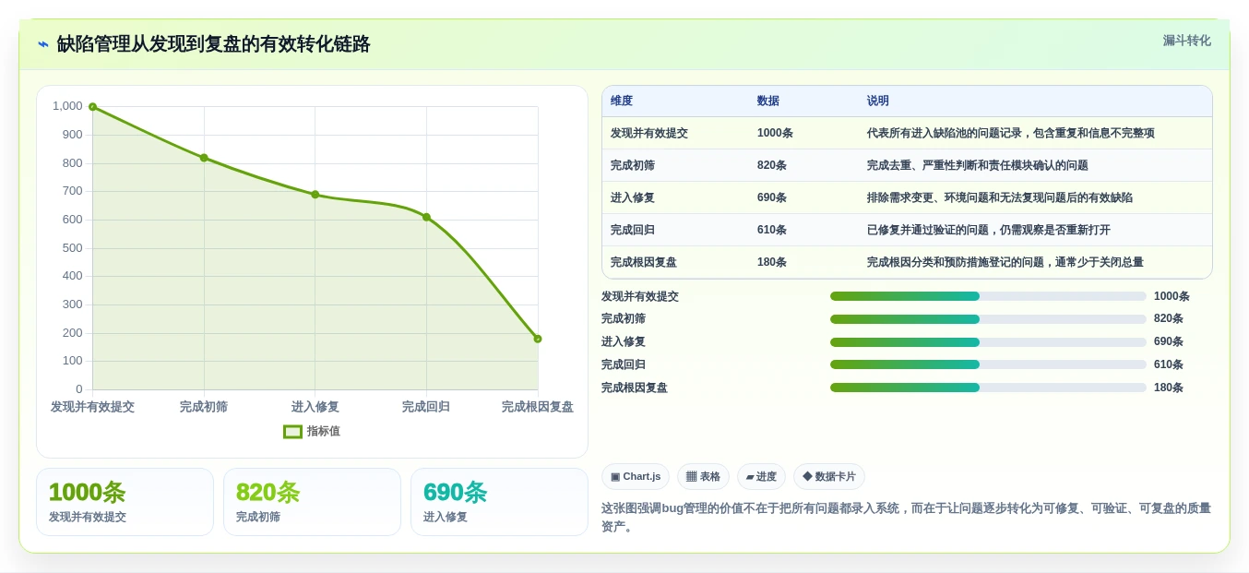Select the 完成根因复盘 data point on line
This screenshot has width=1249, height=573.
[x=538, y=339]
